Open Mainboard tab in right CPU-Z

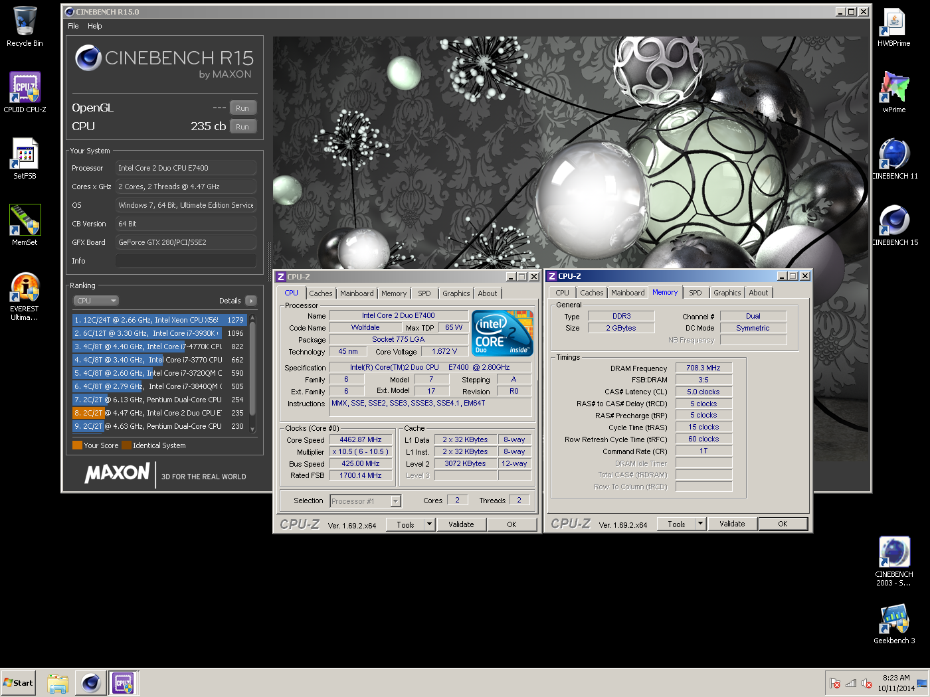(x=628, y=293)
